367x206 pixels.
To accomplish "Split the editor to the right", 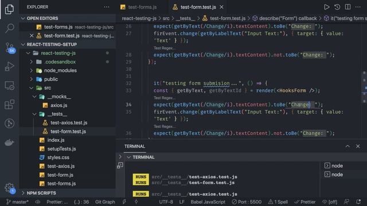I will point(348,7).
